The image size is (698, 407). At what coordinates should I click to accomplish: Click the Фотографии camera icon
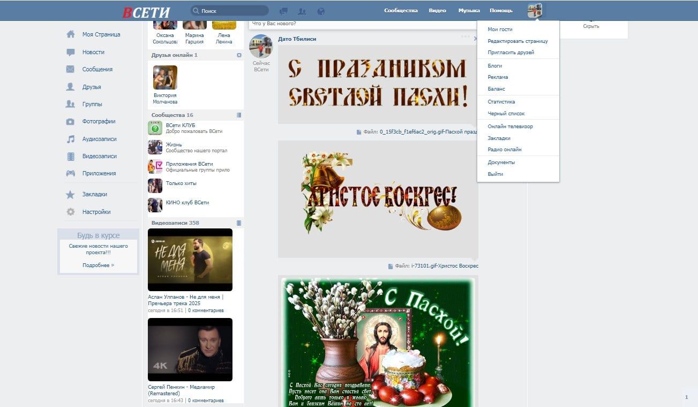click(x=71, y=122)
